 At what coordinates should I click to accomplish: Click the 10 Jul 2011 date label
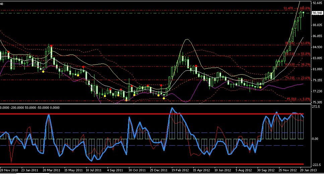point(93,170)
